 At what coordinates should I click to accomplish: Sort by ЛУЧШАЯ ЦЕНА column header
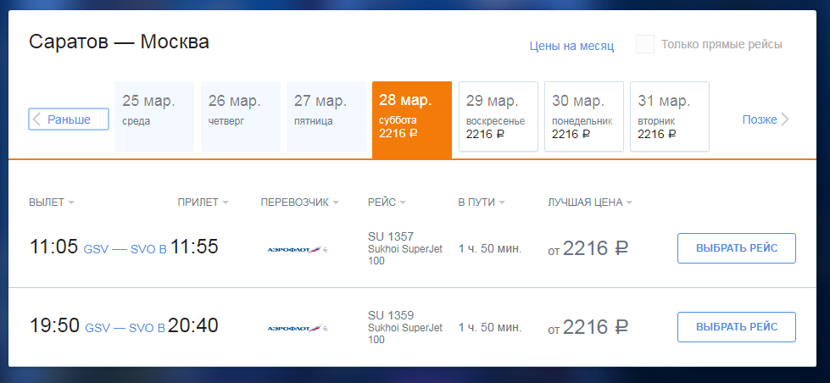590,203
